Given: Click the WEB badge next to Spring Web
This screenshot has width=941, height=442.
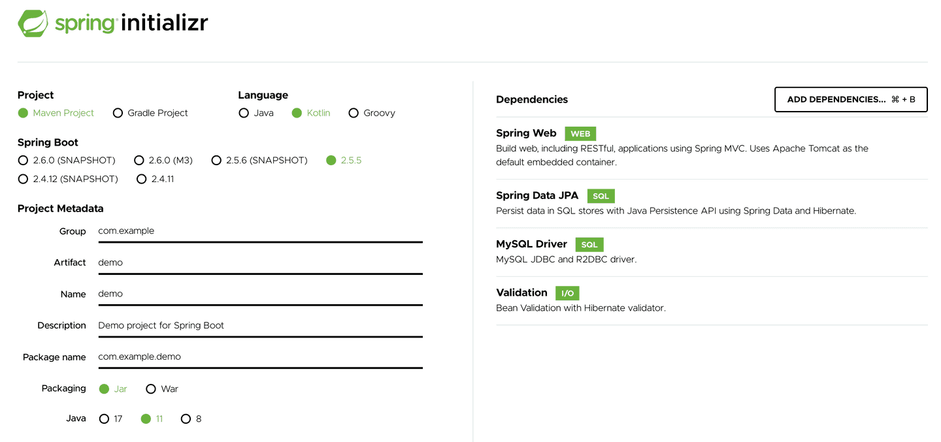Looking at the screenshot, I should tap(580, 133).
